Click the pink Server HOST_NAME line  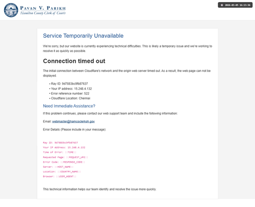pyautogui.click(x=58, y=167)
